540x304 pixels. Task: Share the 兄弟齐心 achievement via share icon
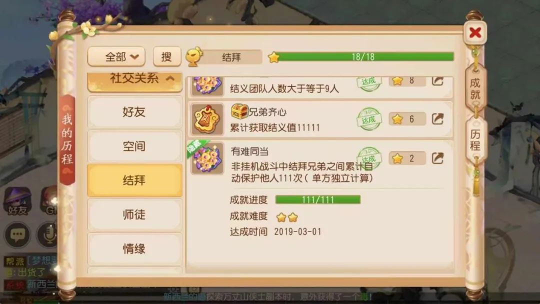(x=437, y=119)
